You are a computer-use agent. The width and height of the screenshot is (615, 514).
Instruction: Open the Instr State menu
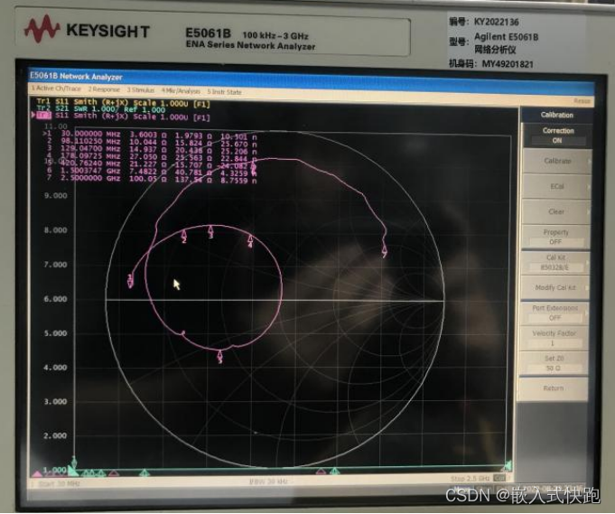click(224, 92)
